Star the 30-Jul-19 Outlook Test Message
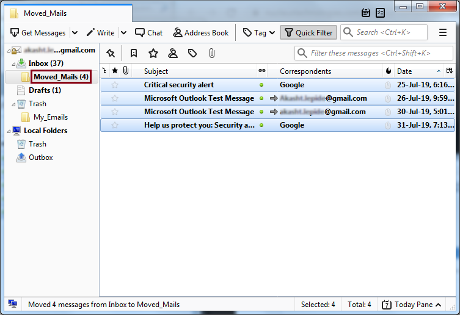The width and height of the screenshot is (460, 315). tap(115, 112)
